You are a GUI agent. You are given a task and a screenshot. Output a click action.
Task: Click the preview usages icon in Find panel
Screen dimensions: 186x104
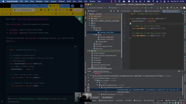click(x=88, y=84)
